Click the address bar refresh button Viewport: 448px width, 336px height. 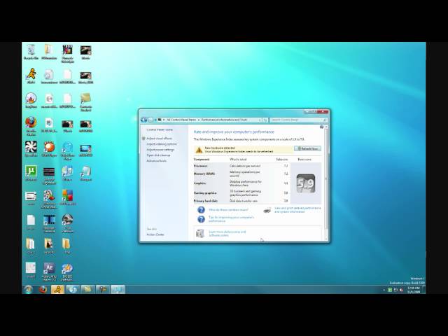(265, 120)
